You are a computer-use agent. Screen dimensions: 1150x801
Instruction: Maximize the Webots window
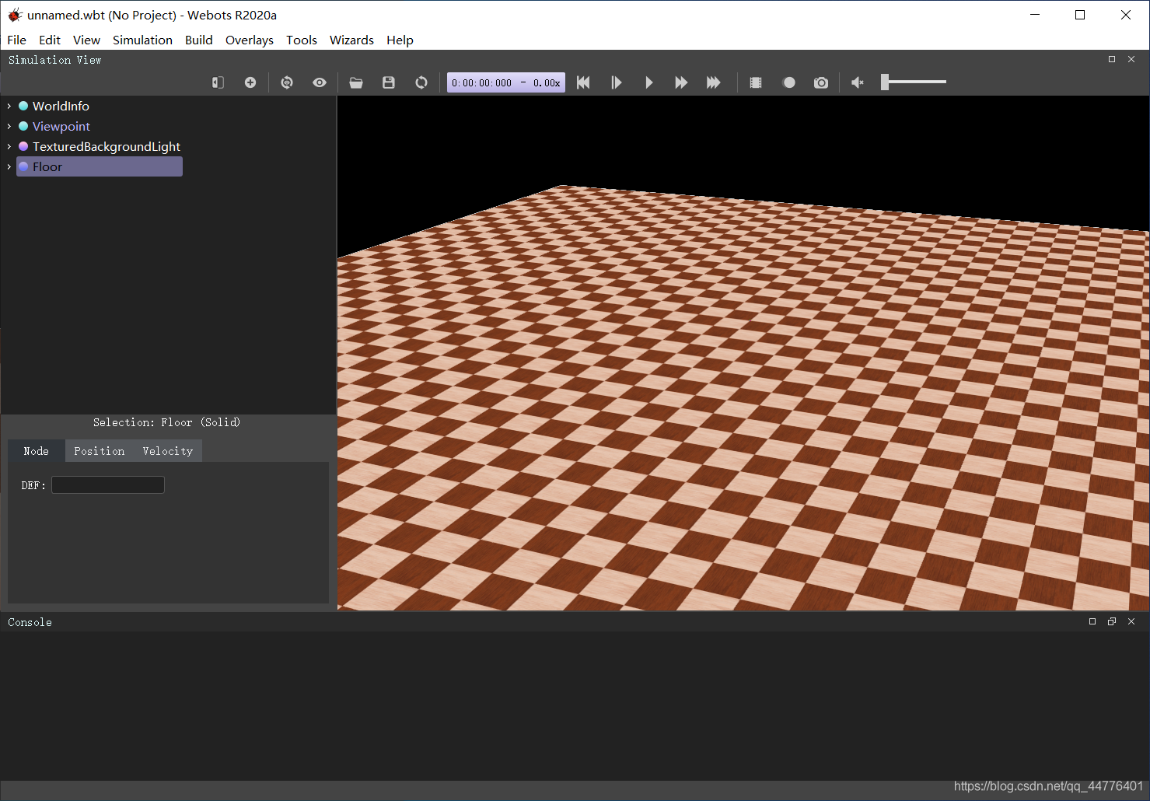click(1080, 15)
